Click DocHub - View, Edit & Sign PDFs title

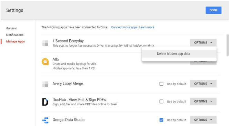point(79,100)
